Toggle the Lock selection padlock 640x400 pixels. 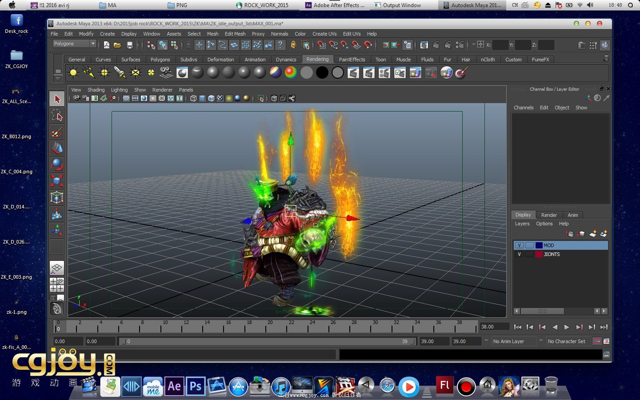coord(293,45)
